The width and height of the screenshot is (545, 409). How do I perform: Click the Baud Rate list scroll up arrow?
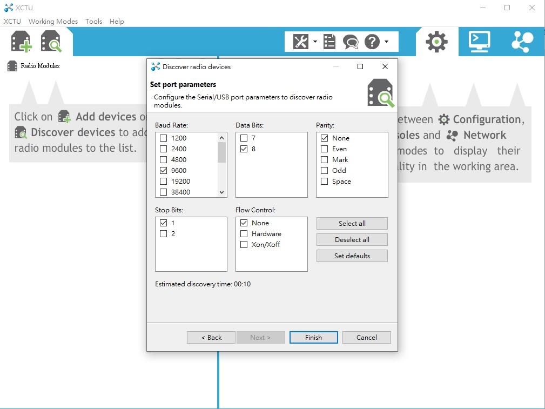tap(222, 138)
